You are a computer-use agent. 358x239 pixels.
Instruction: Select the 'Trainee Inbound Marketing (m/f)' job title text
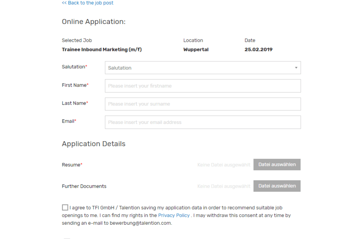102,49
